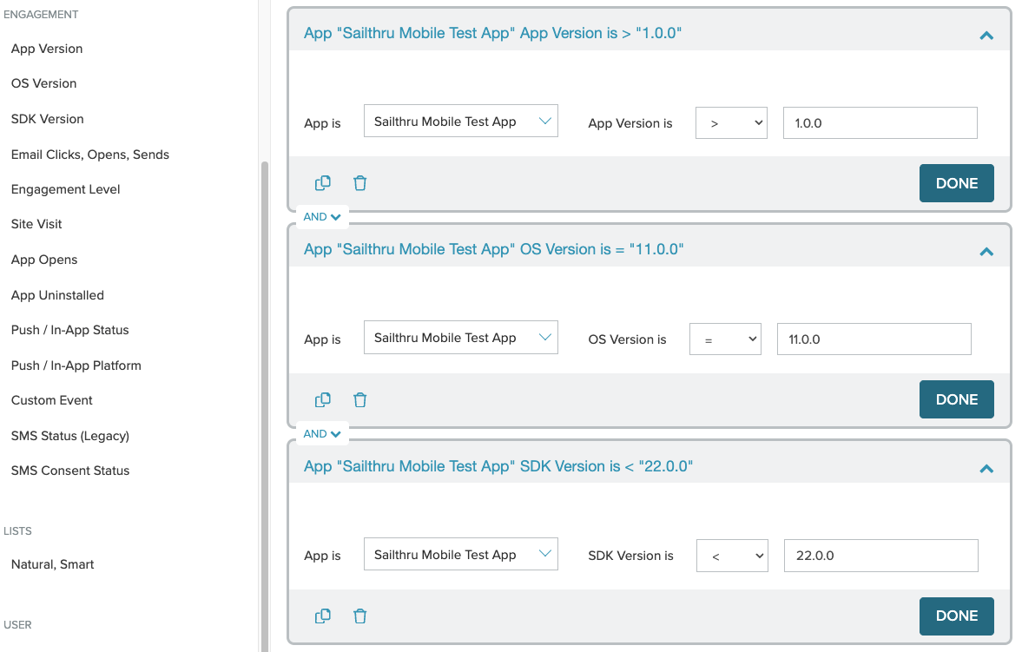Select Email Clicks, Opens, Sends criteria
The width and height of the screenshot is (1022, 652).
pos(90,155)
